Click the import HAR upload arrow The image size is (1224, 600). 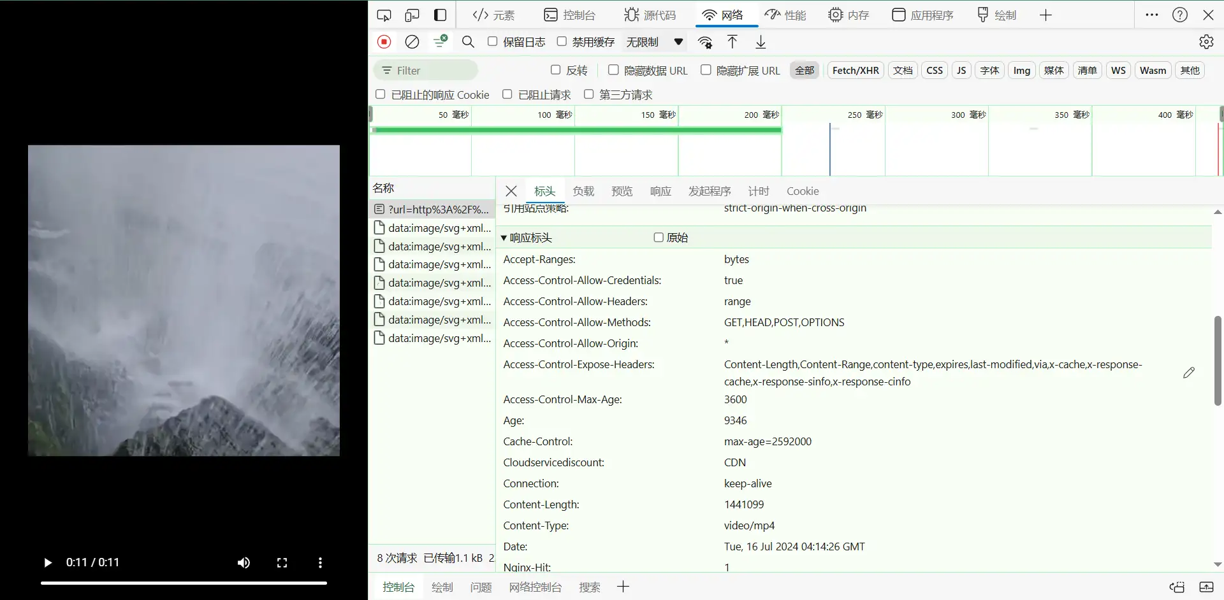coord(732,42)
